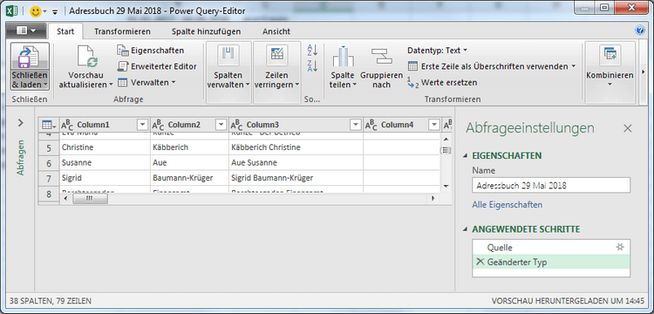Click the Excel application icon
The image size is (654, 314).
11,10
